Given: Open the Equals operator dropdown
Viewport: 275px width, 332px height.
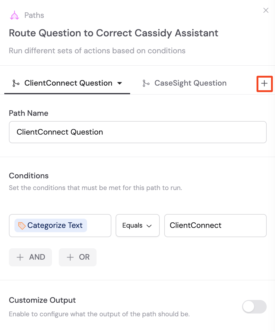Looking at the screenshot, I should click(x=137, y=225).
